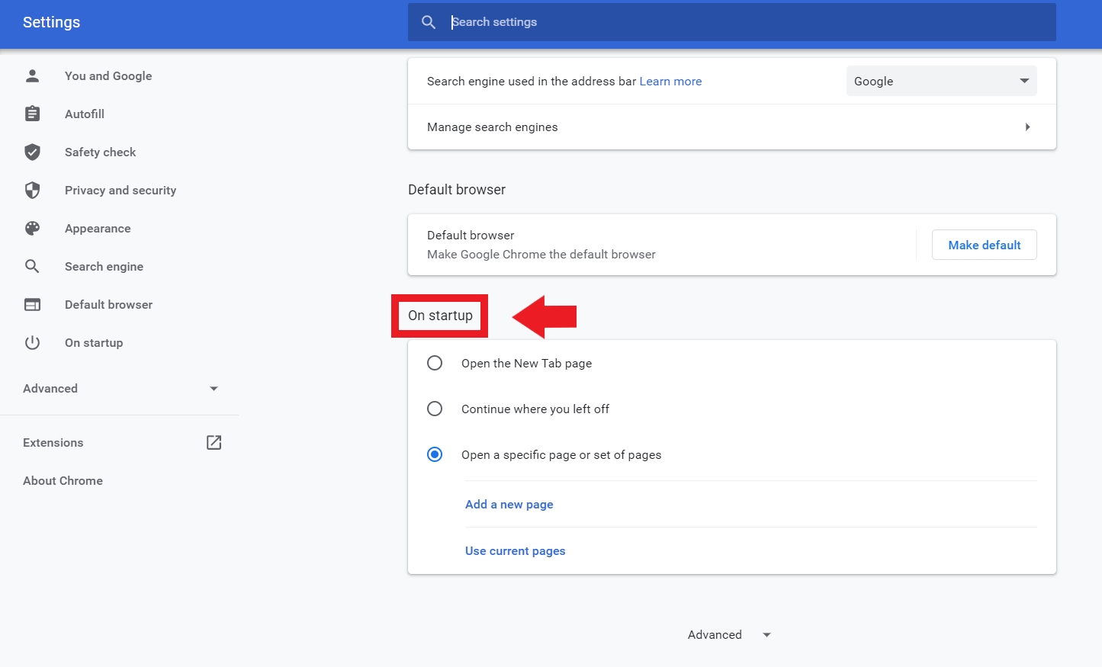Open Extensions via the external link icon
The height and width of the screenshot is (667, 1102).
coord(214,442)
